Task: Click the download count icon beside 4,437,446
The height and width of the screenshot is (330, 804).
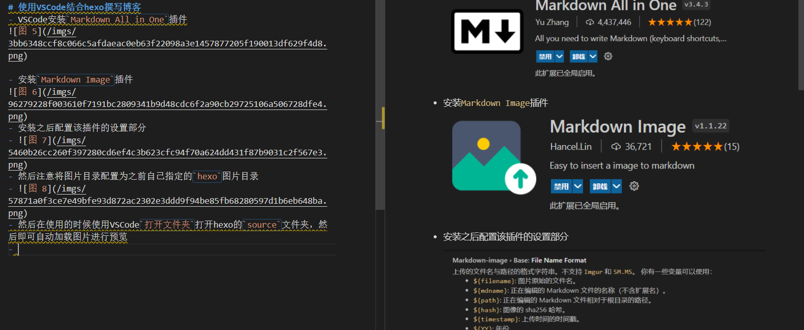Action: (x=590, y=22)
